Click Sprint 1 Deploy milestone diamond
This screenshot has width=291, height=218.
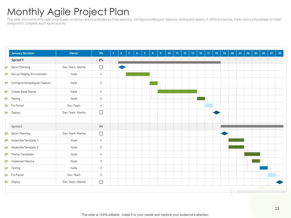point(216,112)
